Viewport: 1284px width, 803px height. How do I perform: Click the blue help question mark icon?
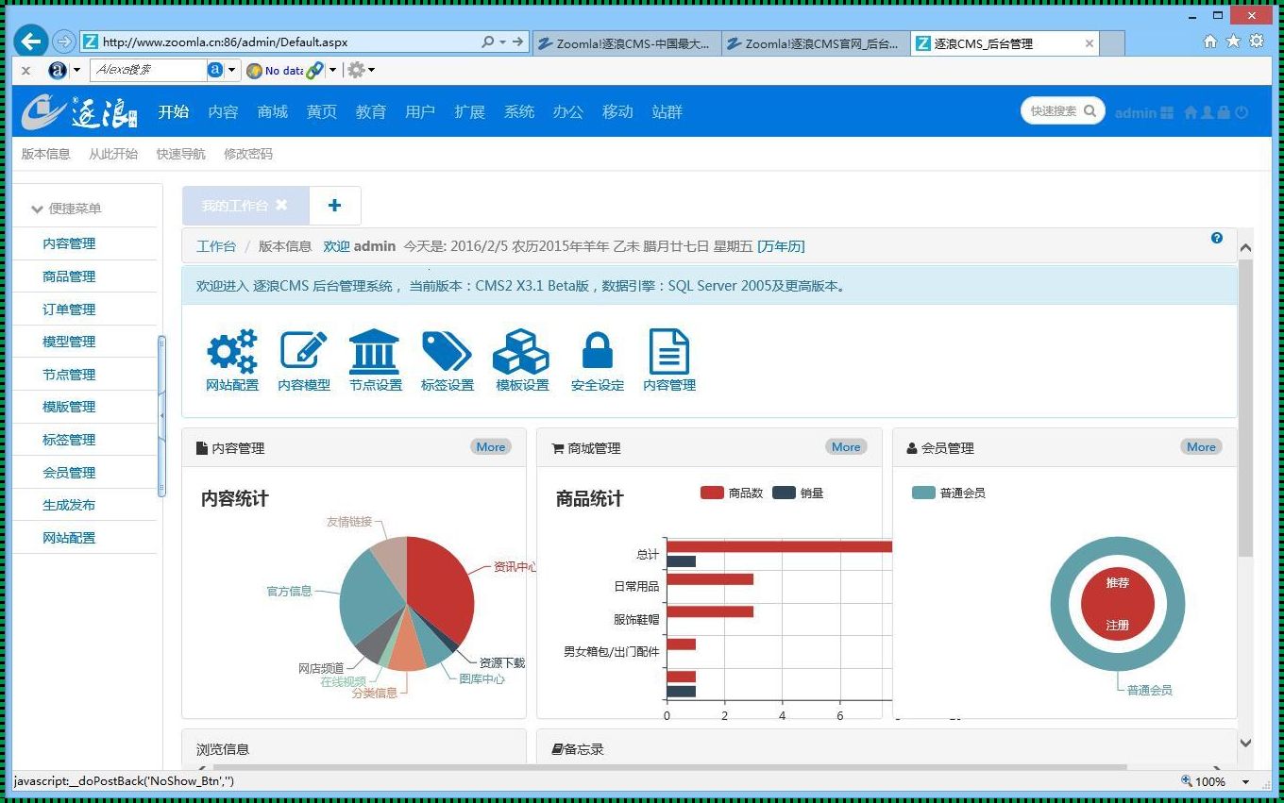(1217, 238)
